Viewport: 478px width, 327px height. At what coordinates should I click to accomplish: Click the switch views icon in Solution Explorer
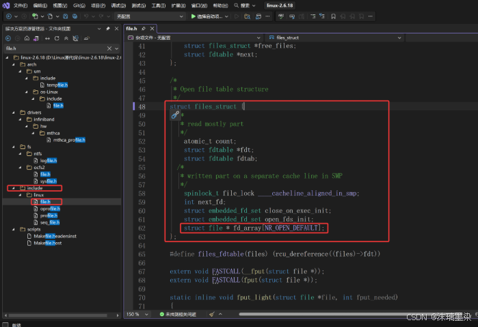36,38
